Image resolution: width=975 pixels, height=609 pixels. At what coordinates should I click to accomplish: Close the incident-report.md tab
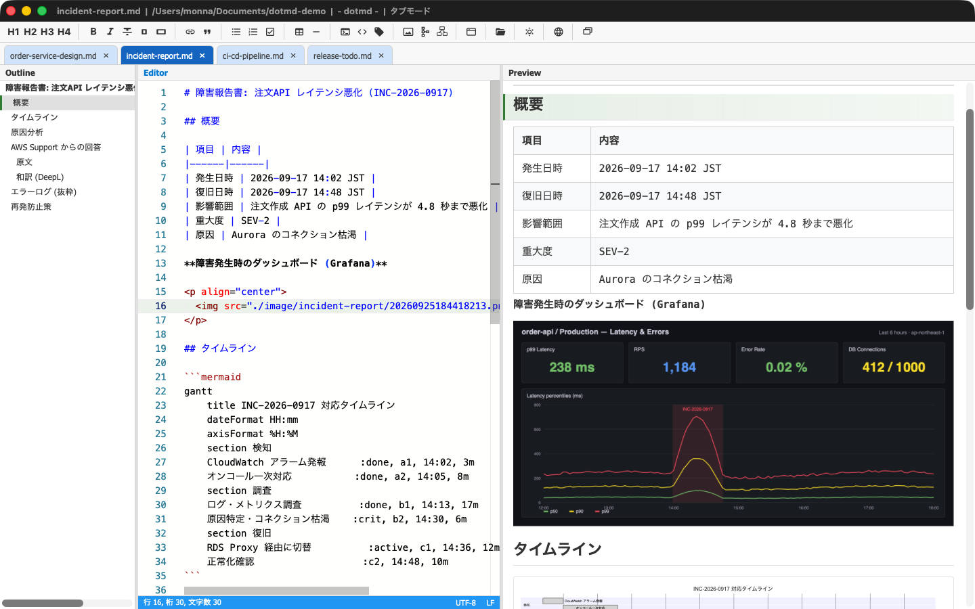[x=202, y=56]
